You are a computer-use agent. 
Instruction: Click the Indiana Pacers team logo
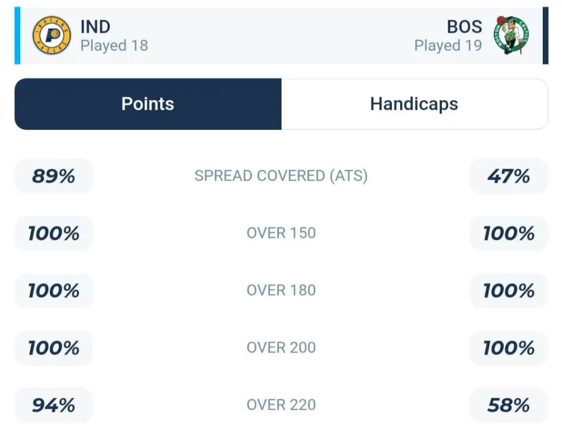[52, 36]
